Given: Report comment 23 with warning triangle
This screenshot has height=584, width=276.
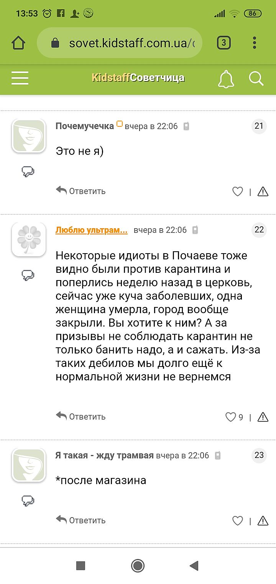Looking at the screenshot, I should pyautogui.click(x=263, y=521).
